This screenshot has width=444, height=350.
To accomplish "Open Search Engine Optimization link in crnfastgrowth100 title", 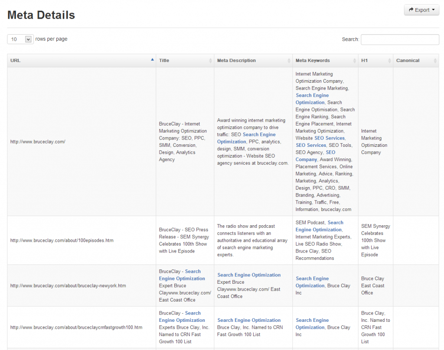I will pos(182,317).
